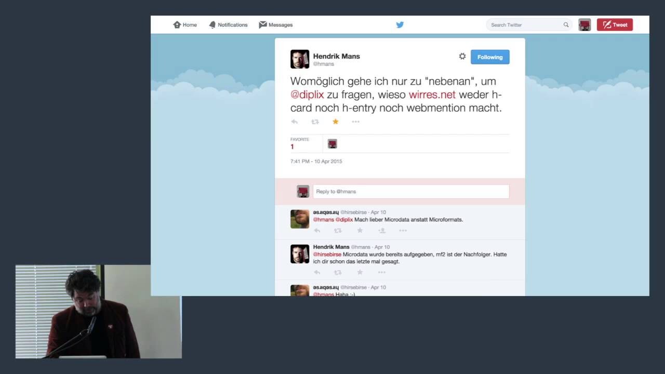The image size is (665, 374).
Task: Toggle the Following button
Action: click(490, 57)
